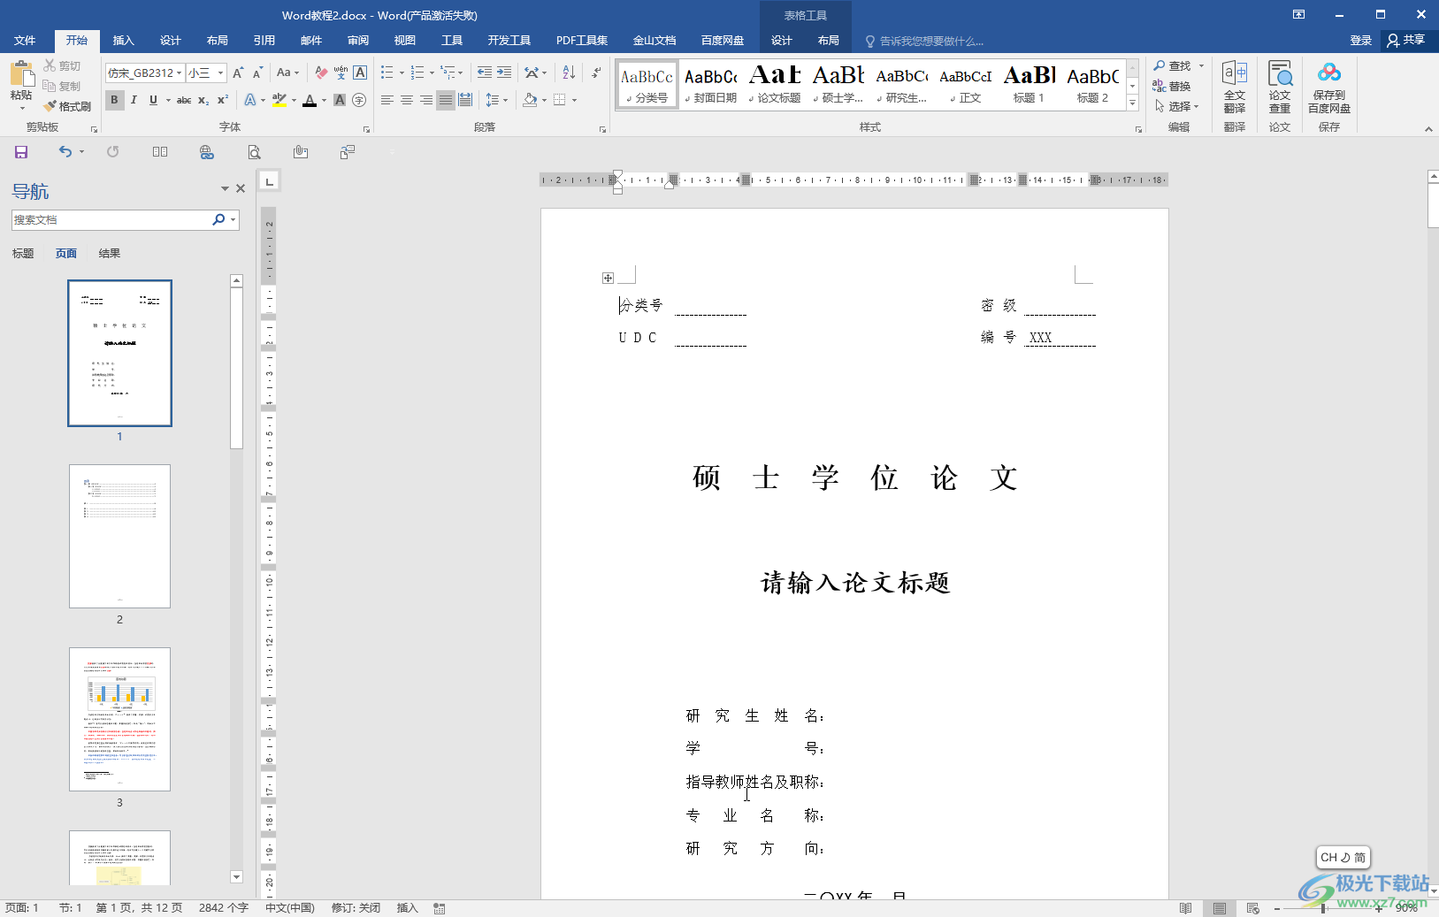Click the Increase Indent icon
This screenshot has height=917, width=1439.
click(x=504, y=73)
